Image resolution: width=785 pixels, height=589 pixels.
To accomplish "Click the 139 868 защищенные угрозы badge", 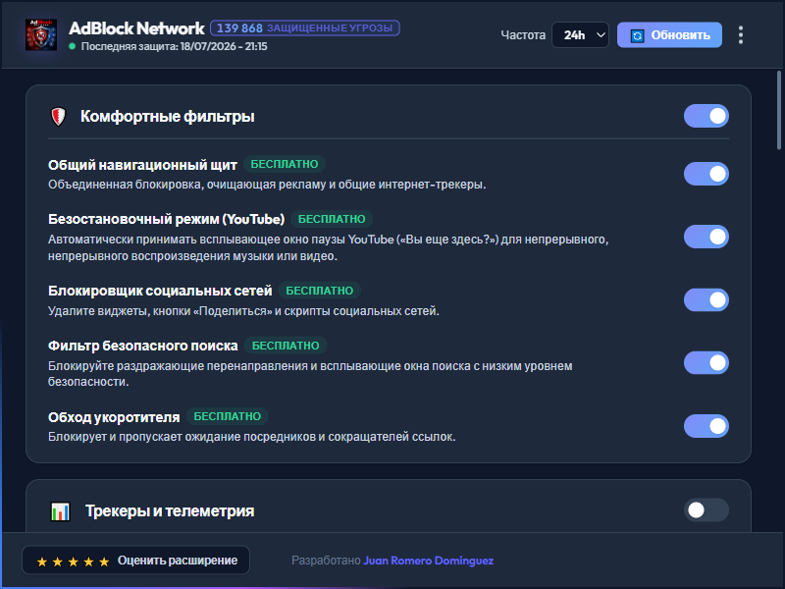I will tap(305, 28).
